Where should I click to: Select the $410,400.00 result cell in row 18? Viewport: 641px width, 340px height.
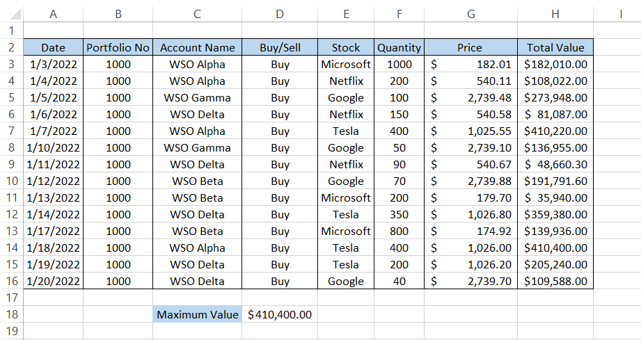click(x=280, y=314)
